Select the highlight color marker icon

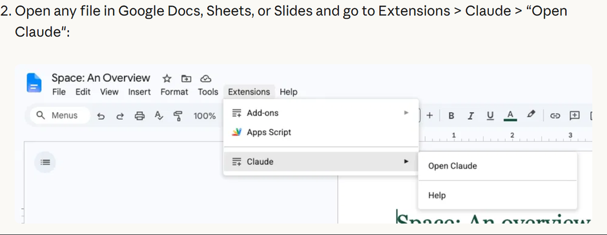click(531, 115)
